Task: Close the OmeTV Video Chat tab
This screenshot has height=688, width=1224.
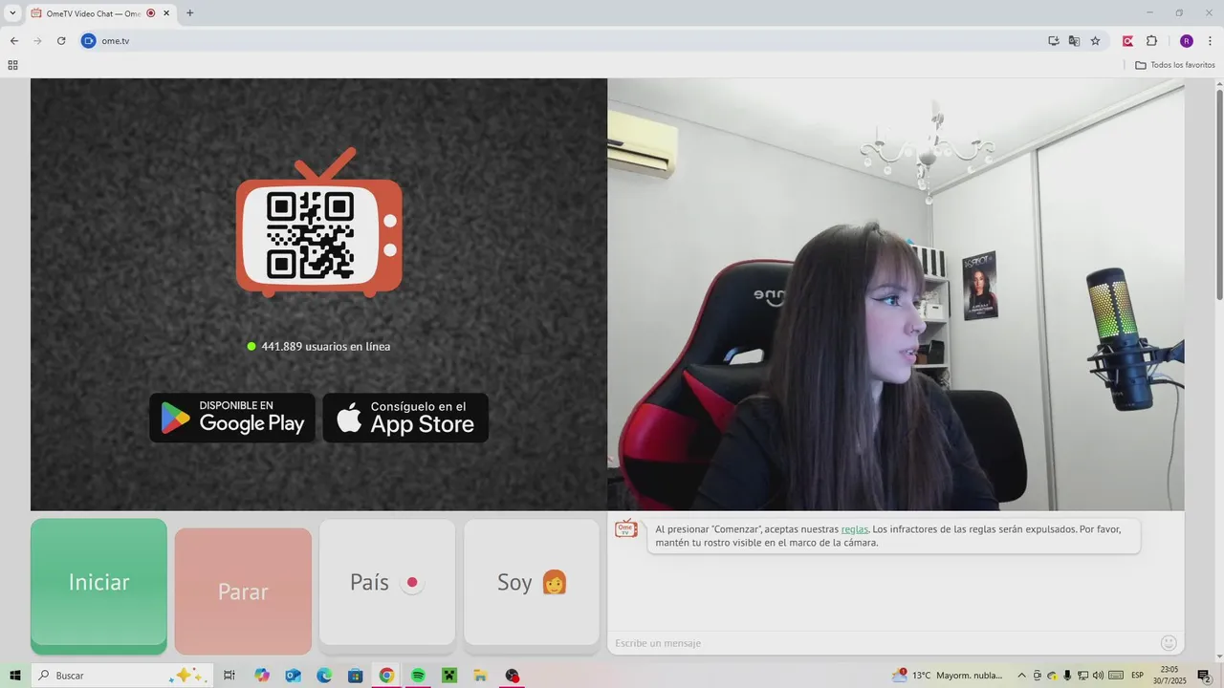Action: coord(166,13)
